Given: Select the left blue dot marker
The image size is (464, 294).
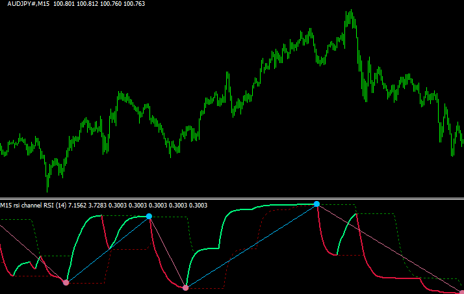Looking at the screenshot, I should coord(149,216).
